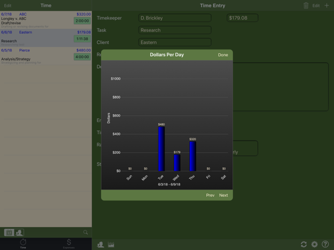This screenshot has width=334, height=250.
Task: Select the 6/5/18 Pierce entry
Action: pos(46,56)
